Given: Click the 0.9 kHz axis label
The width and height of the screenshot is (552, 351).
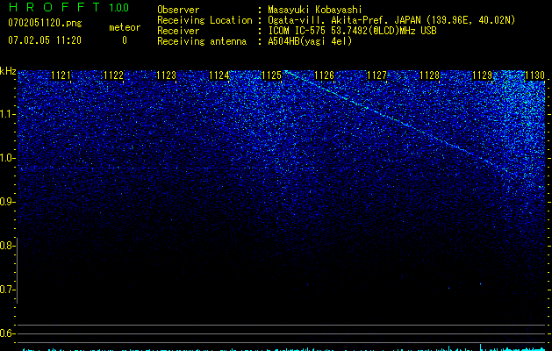Looking at the screenshot, I should [x=7, y=202].
